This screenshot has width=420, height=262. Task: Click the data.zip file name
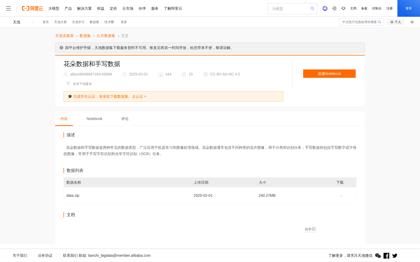(x=73, y=195)
